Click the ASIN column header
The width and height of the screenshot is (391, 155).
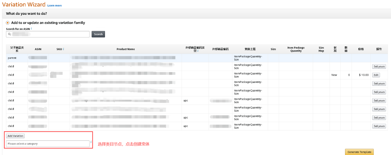[x=38, y=49]
